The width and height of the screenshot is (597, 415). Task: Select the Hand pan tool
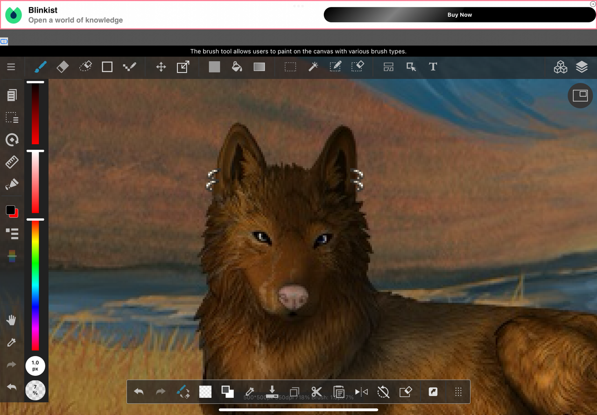pyautogui.click(x=11, y=320)
